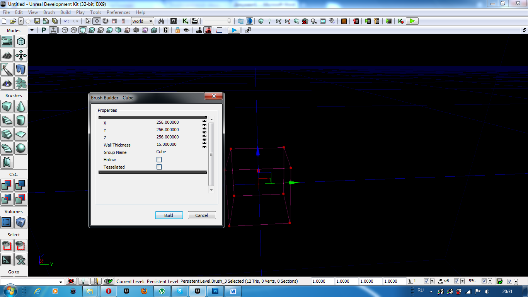Click the green Play in Editor button
Screen dimensions: 528x297
click(x=412, y=21)
